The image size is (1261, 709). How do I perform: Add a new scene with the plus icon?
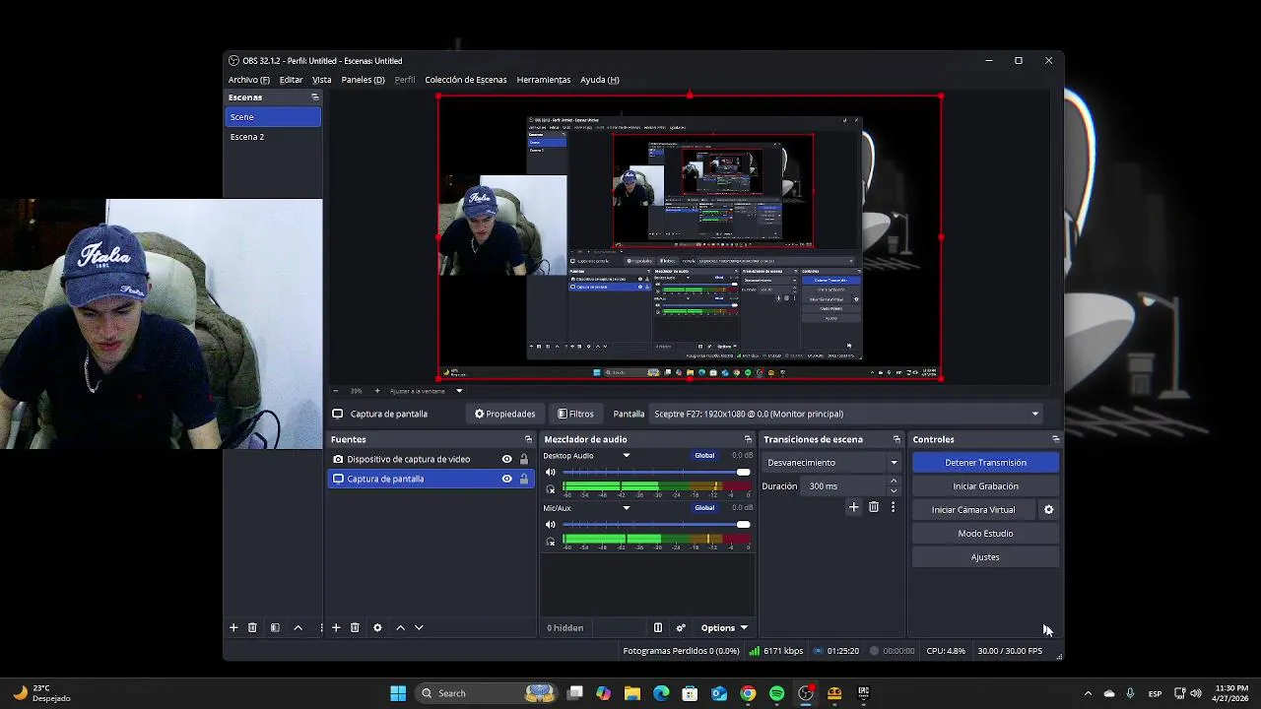click(233, 627)
